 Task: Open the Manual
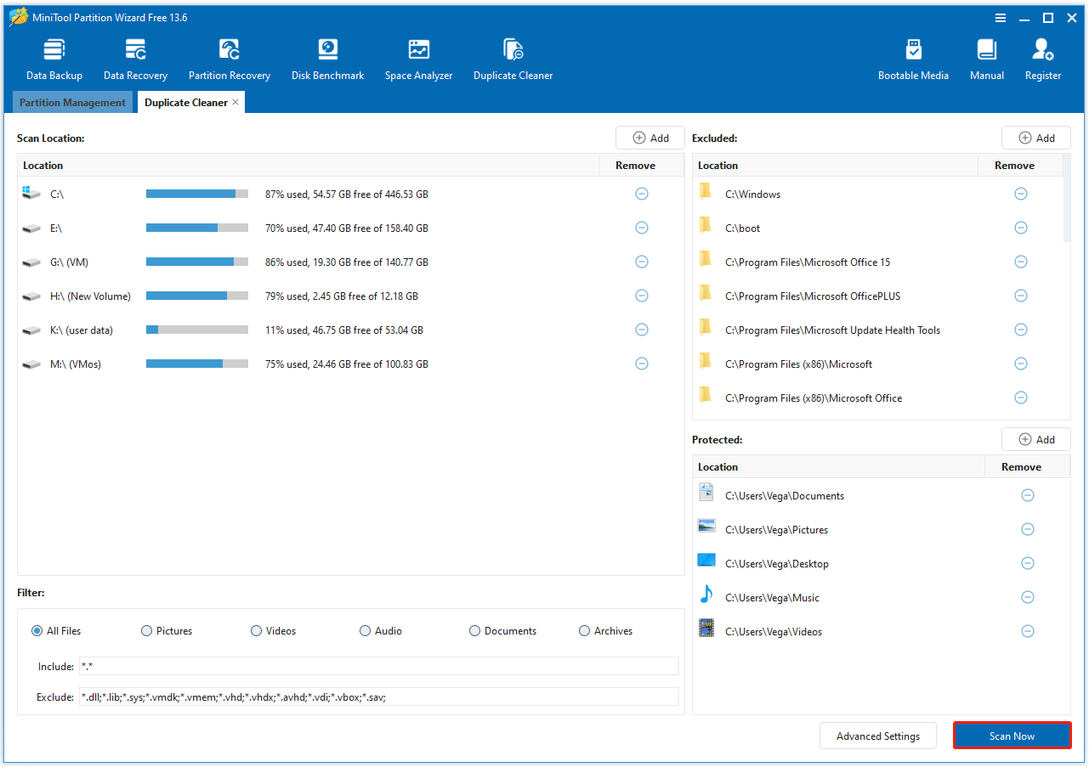(x=986, y=55)
